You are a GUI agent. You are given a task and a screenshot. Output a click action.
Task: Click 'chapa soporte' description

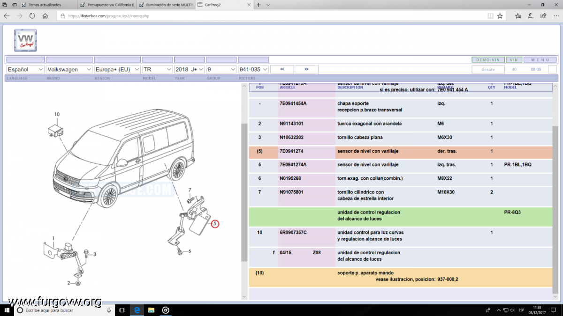pos(353,103)
